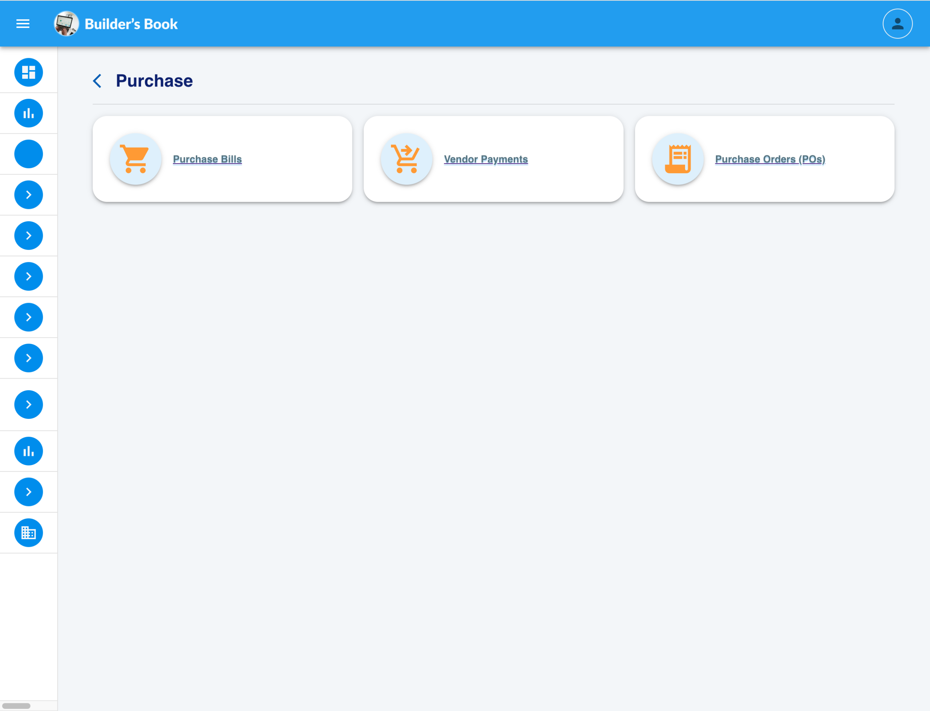Expand first chevron item in sidebar

28,195
